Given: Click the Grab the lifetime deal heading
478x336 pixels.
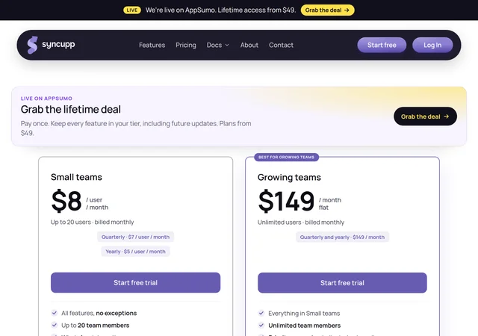Looking at the screenshot, I should (x=71, y=109).
